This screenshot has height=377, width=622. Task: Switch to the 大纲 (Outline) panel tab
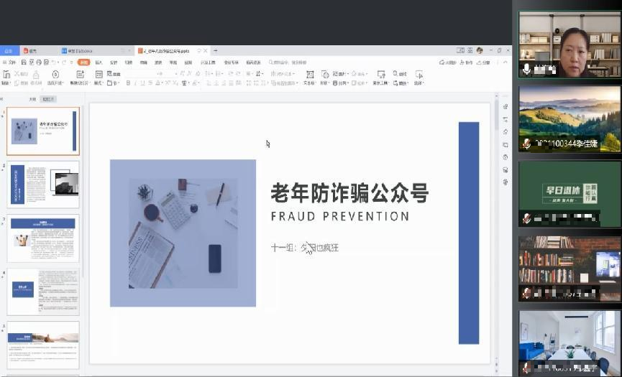click(32, 99)
